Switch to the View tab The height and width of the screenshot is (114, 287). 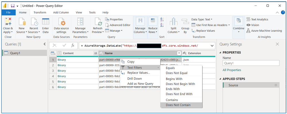point(79,12)
